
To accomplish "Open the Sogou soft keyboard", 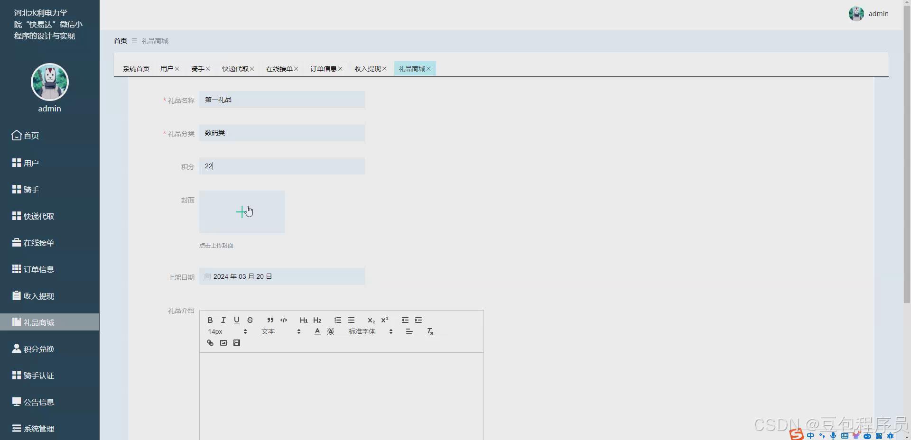I will point(845,436).
